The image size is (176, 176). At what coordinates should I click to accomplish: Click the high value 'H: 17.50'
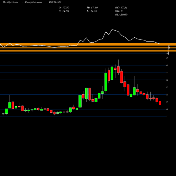click(92, 8)
